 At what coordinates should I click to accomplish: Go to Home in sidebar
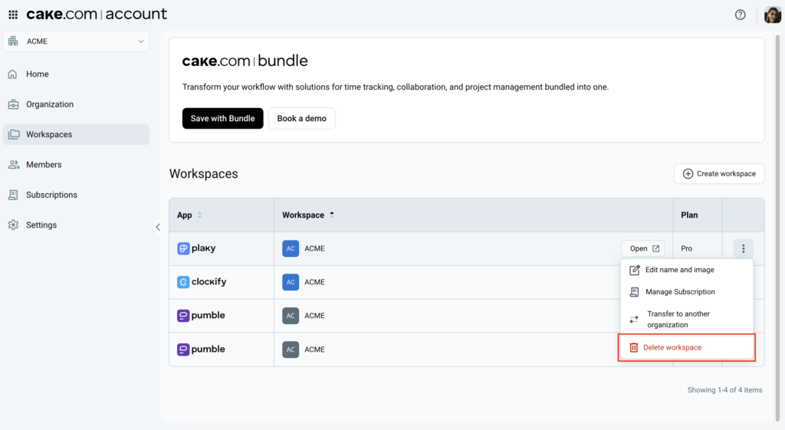76,74
